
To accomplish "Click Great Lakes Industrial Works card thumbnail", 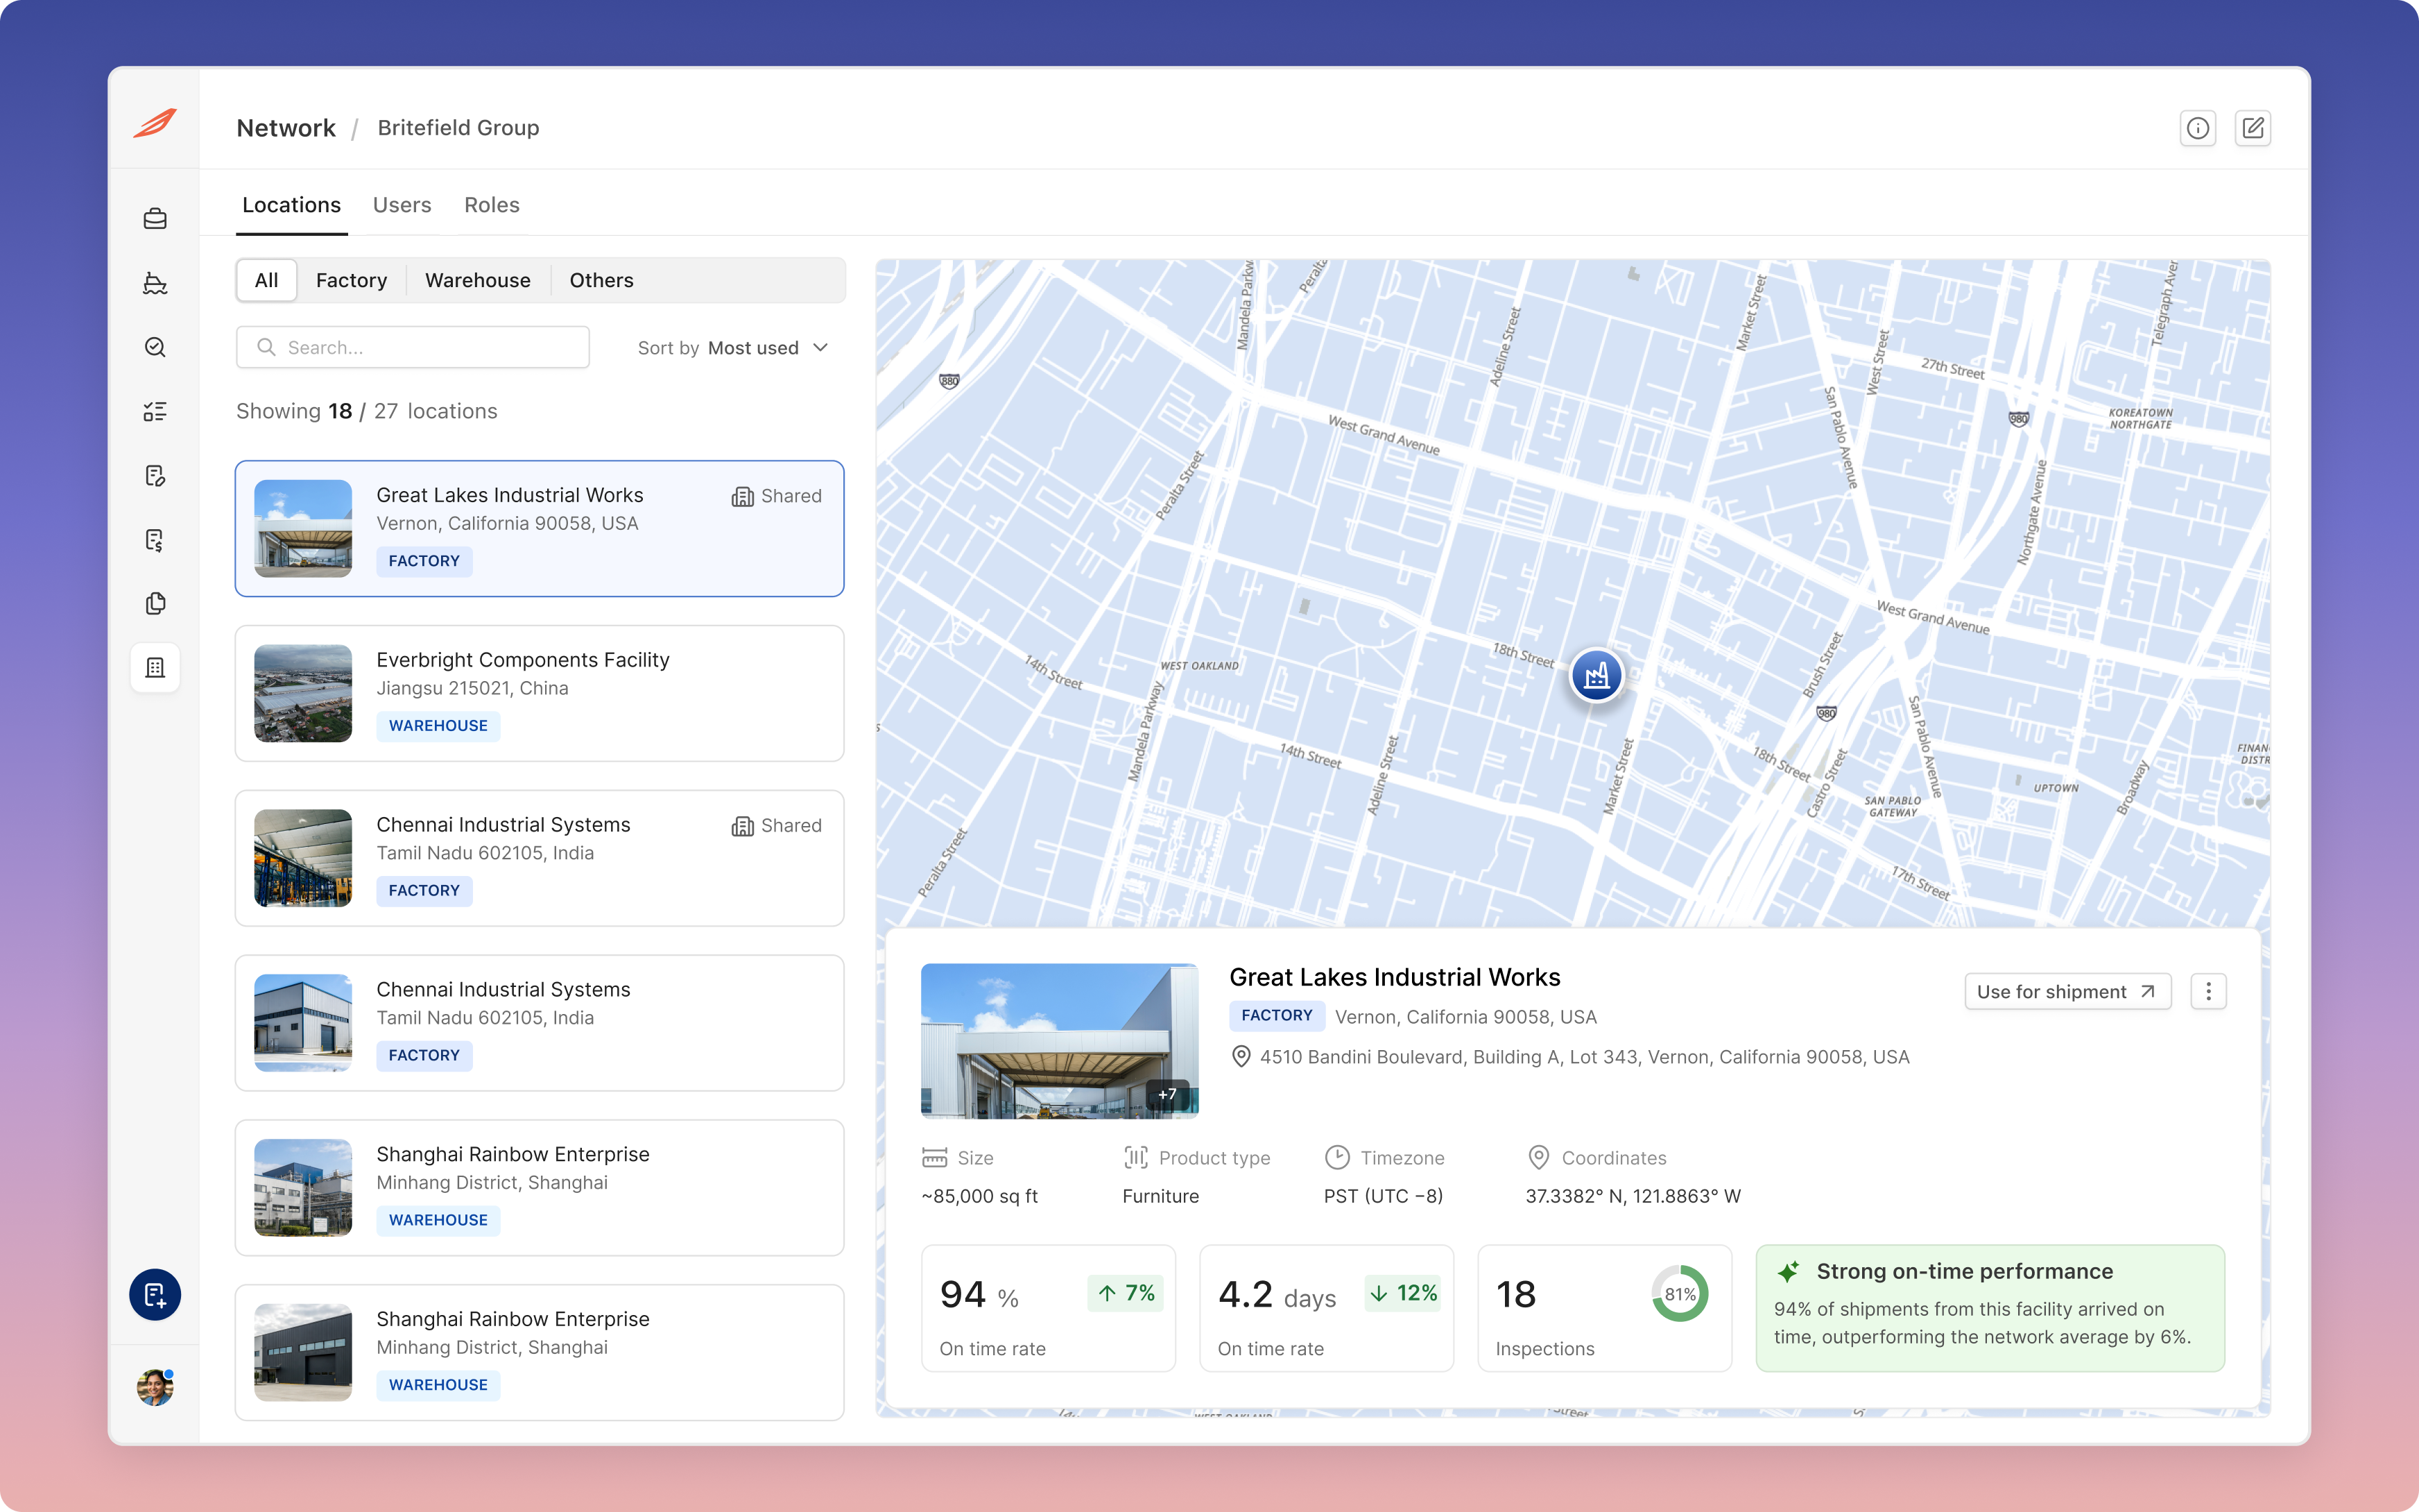I will coord(303,529).
